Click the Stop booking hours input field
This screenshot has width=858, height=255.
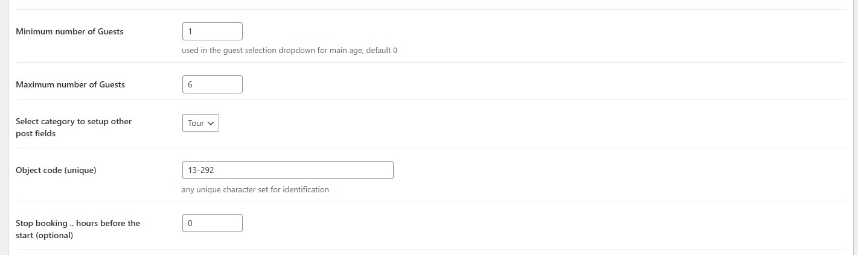[x=212, y=223]
